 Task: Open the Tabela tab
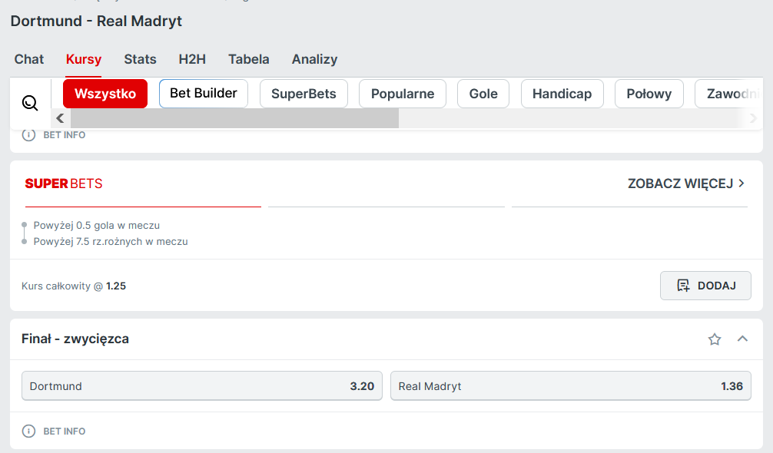coord(248,59)
